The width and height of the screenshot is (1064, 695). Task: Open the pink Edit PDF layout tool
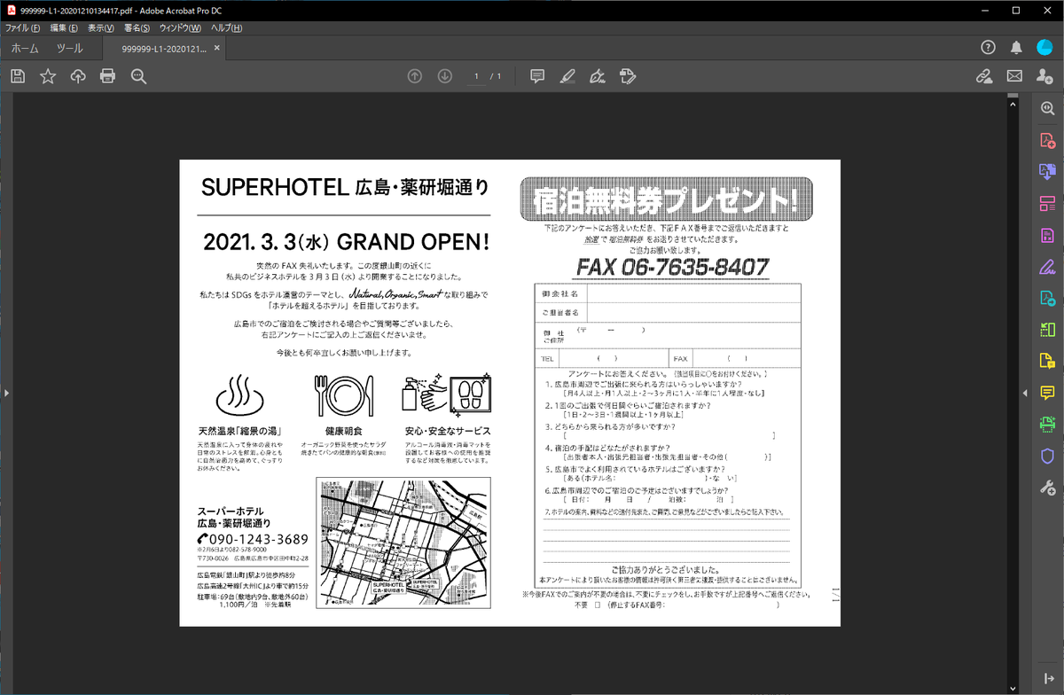pyautogui.click(x=1047, y=204)
